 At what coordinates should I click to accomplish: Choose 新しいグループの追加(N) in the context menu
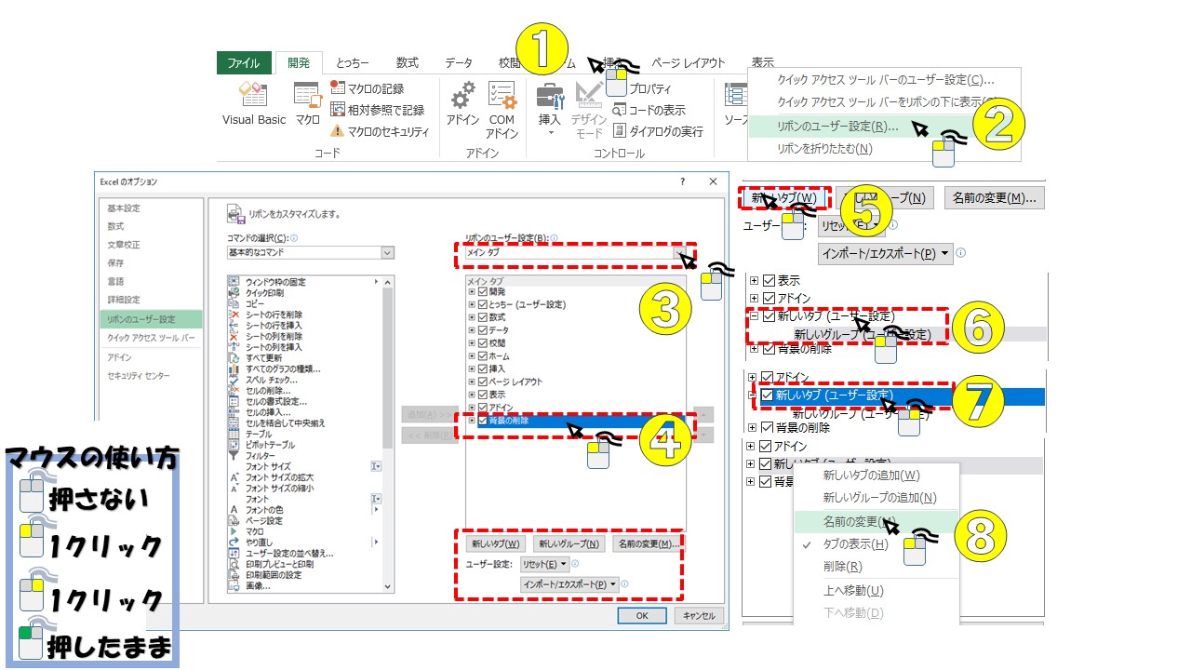879,498
